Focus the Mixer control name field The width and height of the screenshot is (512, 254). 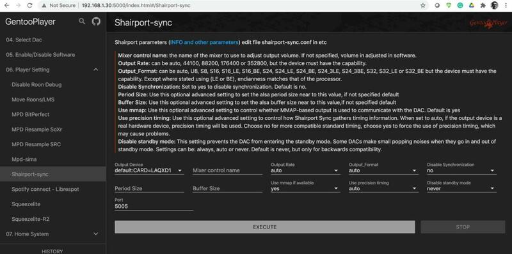point(227,170)
